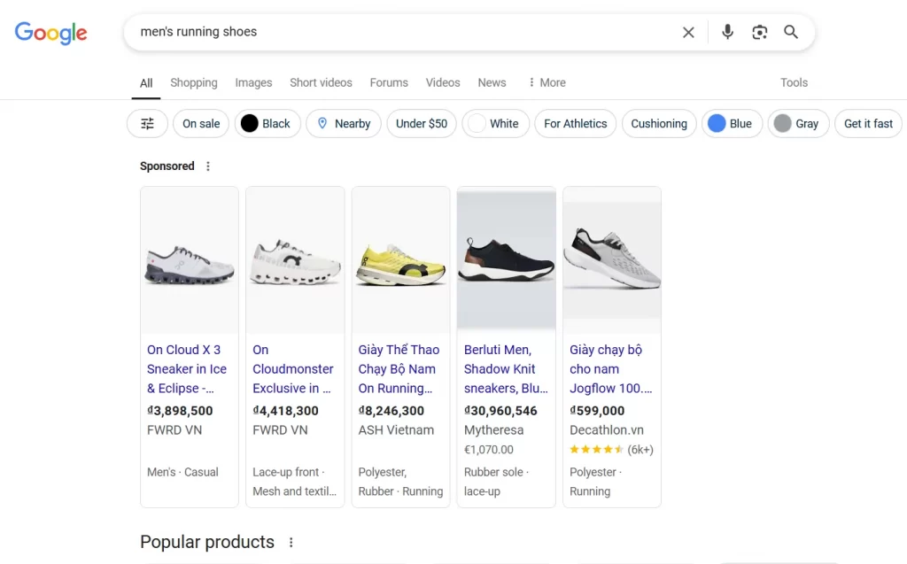Click the Sponsored label
The width and height of the screenshot is (907, 564).
point(167,166)
